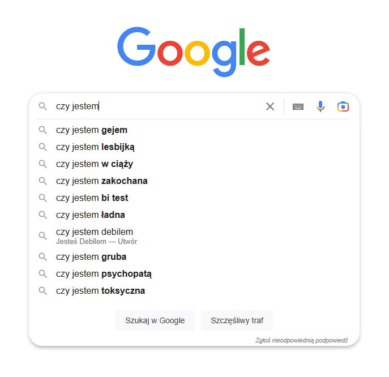Pick suggestion 'czy jestem bi test'
The width and height of the screenshot is (389, 377).
(x=92, y=198)
